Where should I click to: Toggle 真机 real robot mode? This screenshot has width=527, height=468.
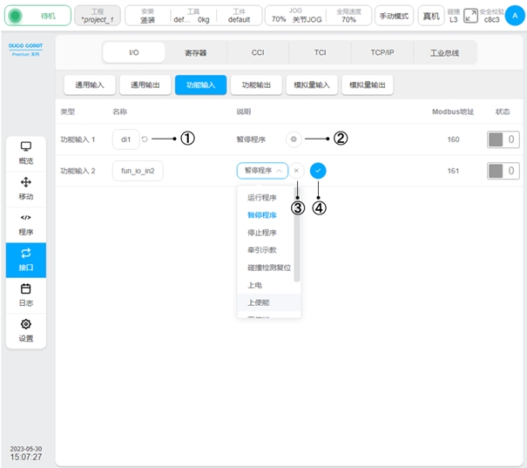430,16
